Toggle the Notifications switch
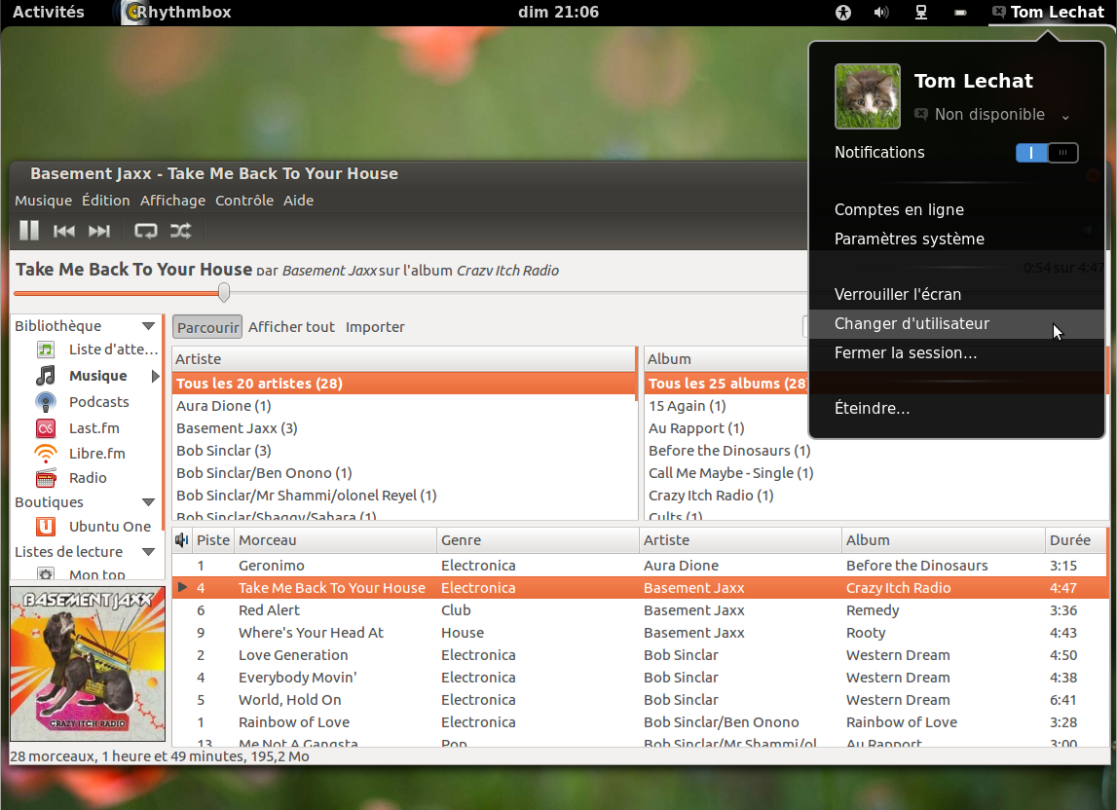Image resolution: width=1117 pixels, height=810 pixels. [x=1047, y=153]
